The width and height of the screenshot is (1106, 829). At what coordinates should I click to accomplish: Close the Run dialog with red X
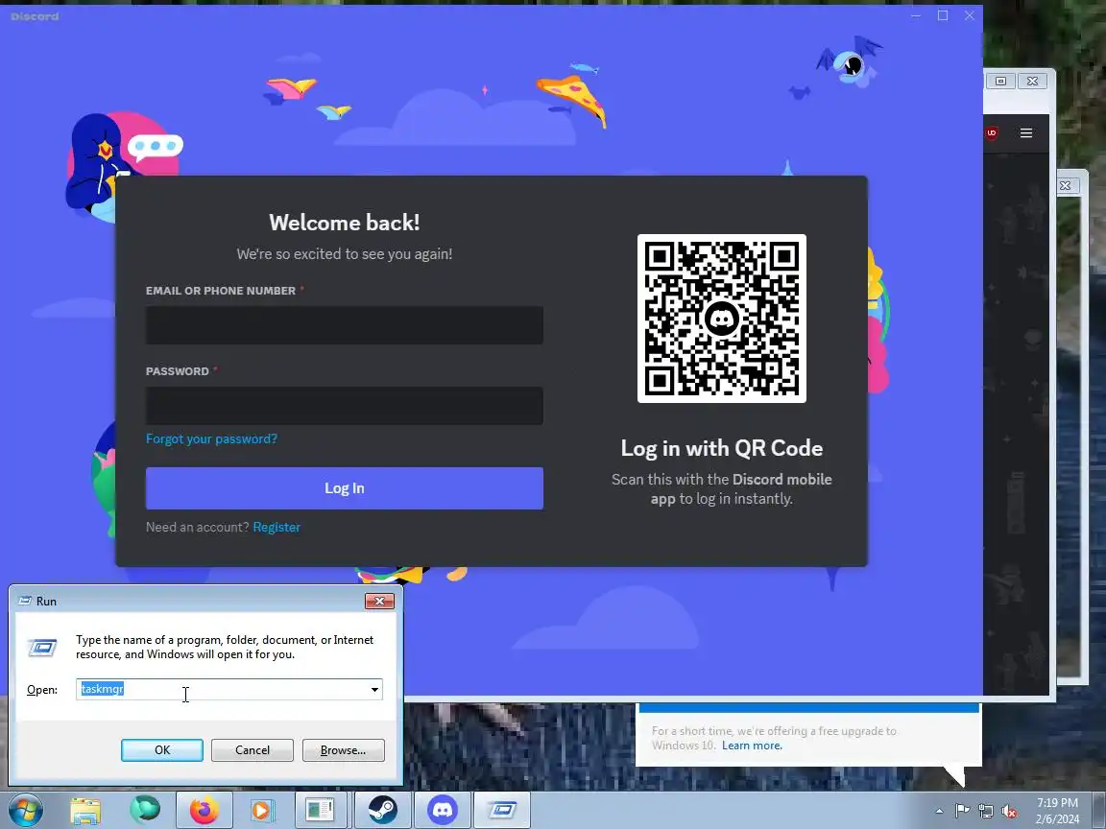click(379, 601)
